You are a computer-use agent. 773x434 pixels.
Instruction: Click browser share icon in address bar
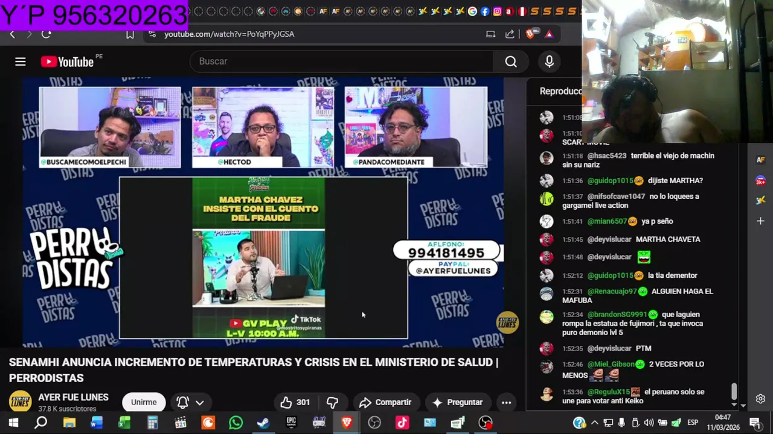510,34
